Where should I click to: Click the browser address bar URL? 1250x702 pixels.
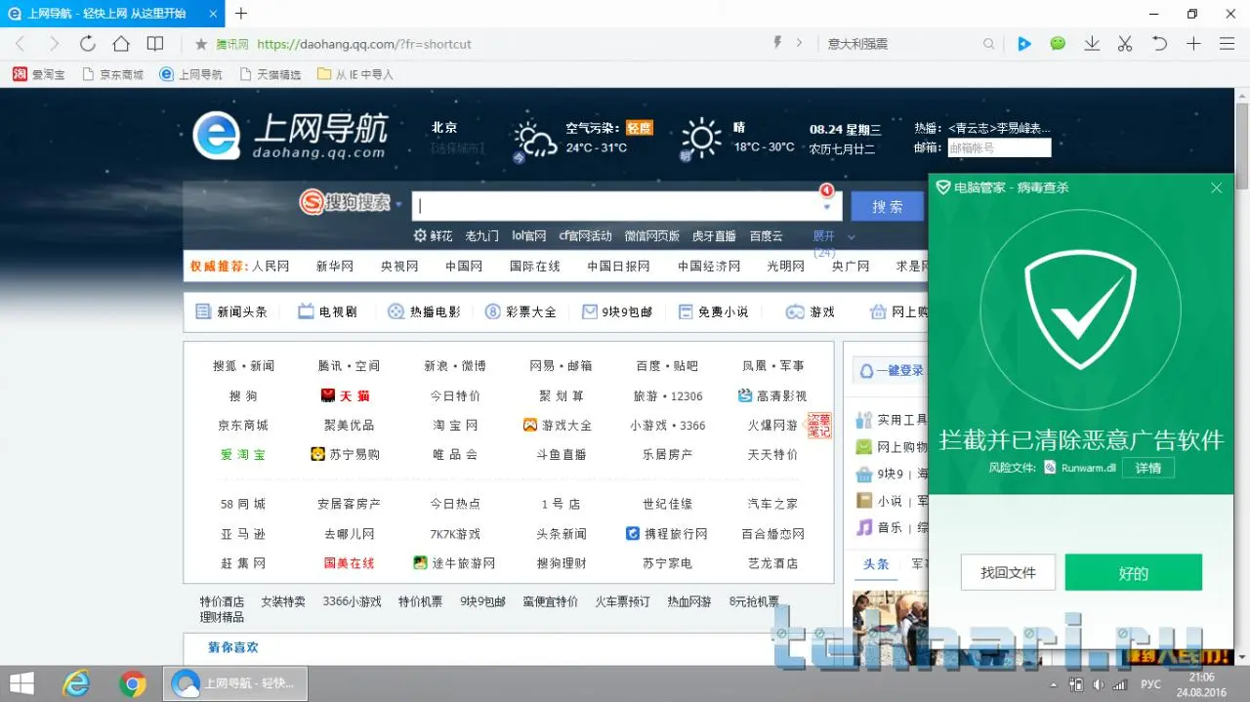364,44
